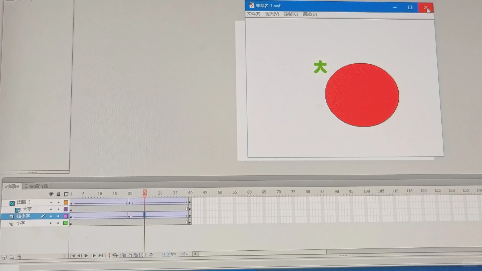Click the new layer folder icon
This screenshot has height=271, width=482.
coord(12,257)
